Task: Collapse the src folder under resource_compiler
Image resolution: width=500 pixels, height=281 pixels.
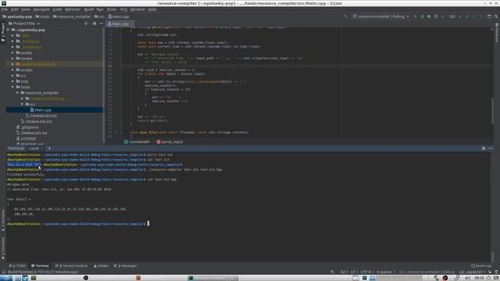Action: click(x=23, y=104)
